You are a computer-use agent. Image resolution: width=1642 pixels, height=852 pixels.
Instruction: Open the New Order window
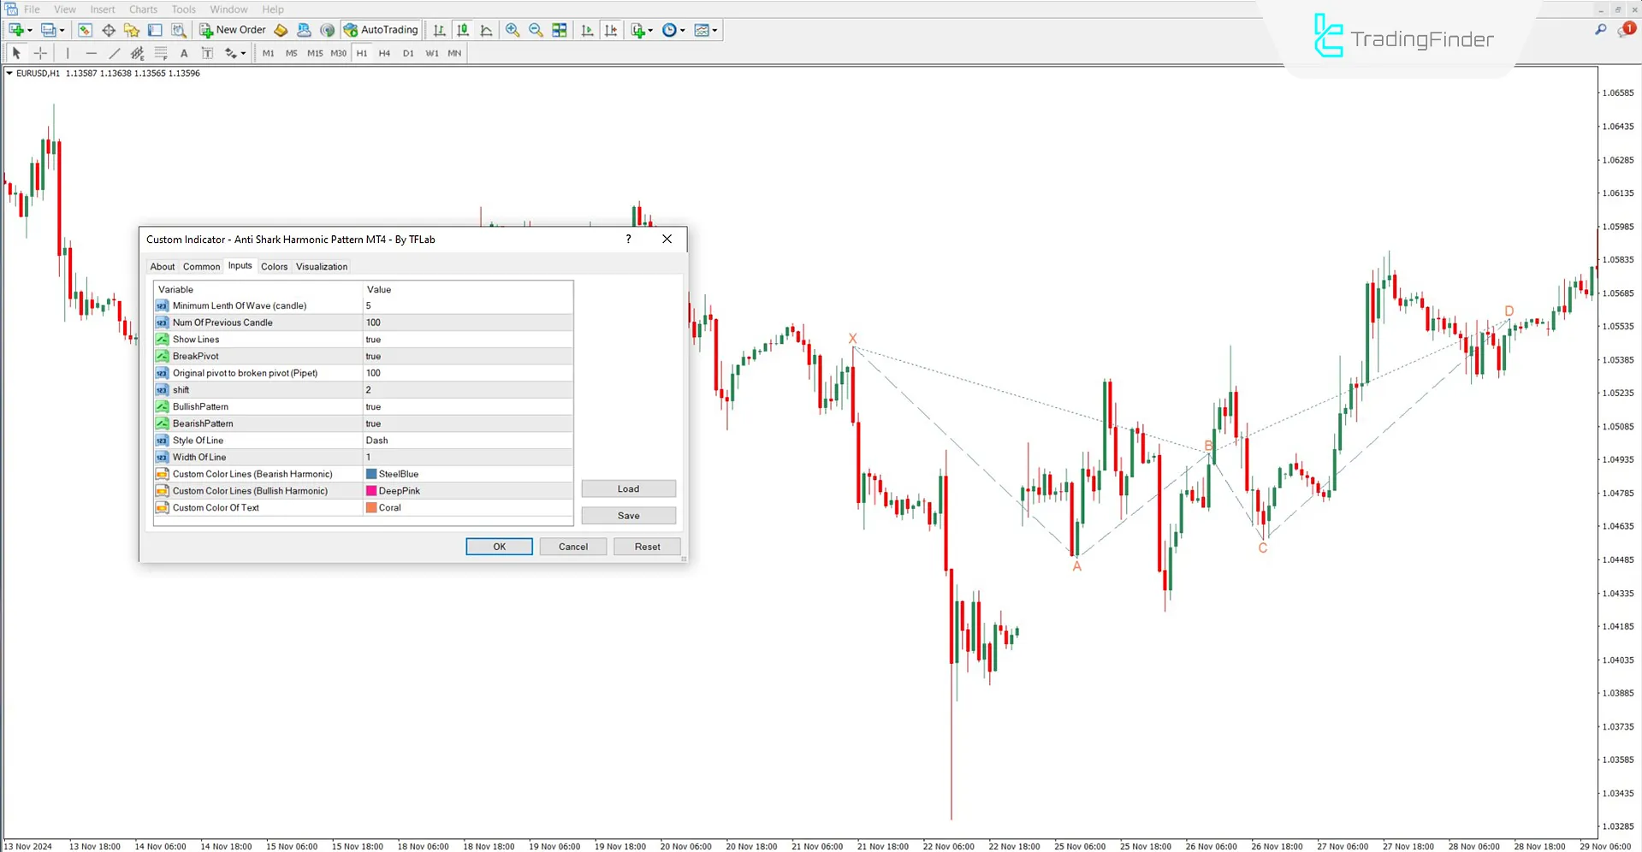(231, 29)
